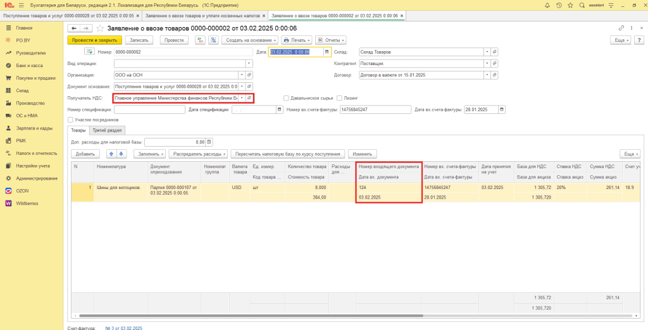Open Создать на основании menu
This screenshot has height=330, width=648.
(250, 40)
